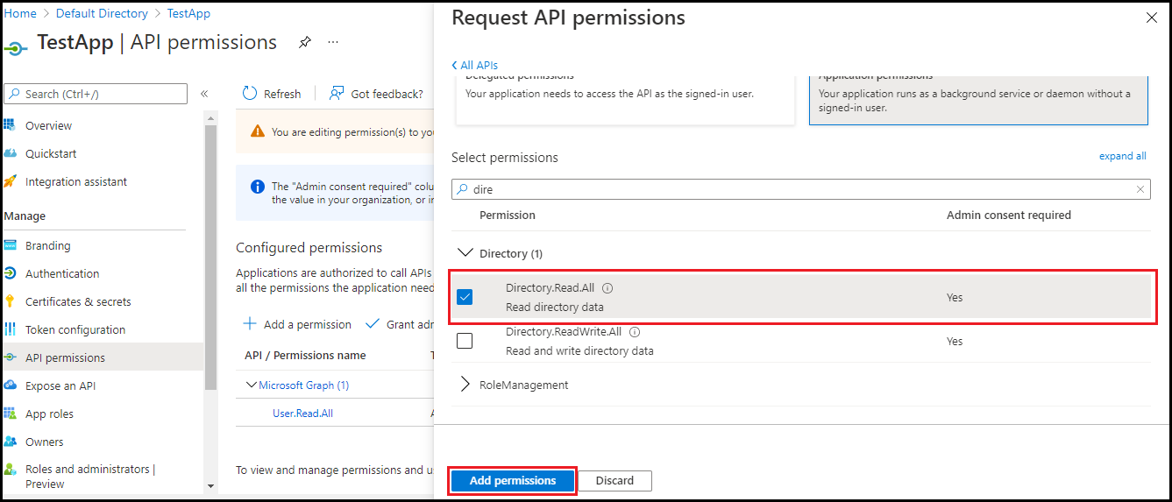Screen dimensions: 1172x502
Task: Pin the TestApp page with pin icon
Action: (x=304, y=42)
